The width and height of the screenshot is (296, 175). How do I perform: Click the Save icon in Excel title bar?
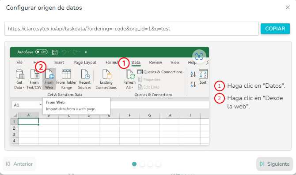pyautogui.click(x=55, y=52)
